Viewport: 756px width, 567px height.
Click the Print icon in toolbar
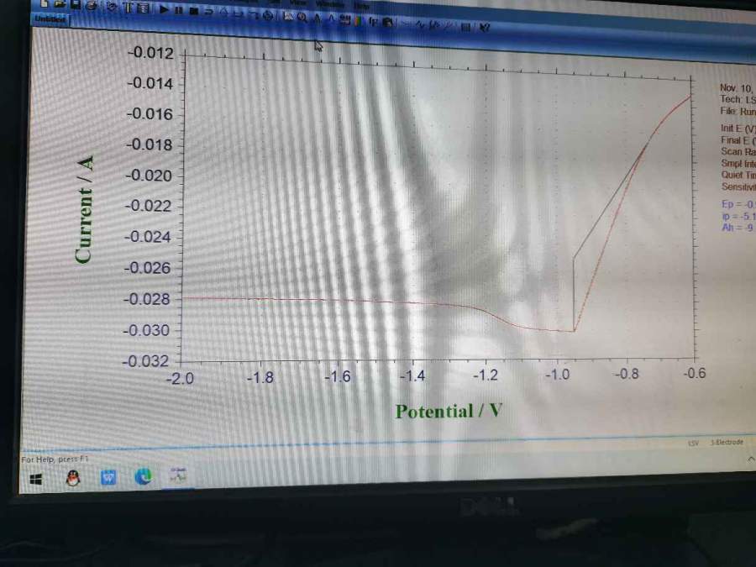90,6
